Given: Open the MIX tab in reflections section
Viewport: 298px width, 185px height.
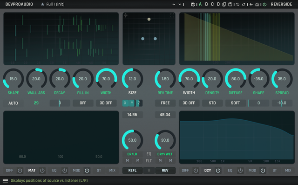Looking at the screenshot, I should pos(112,171).
